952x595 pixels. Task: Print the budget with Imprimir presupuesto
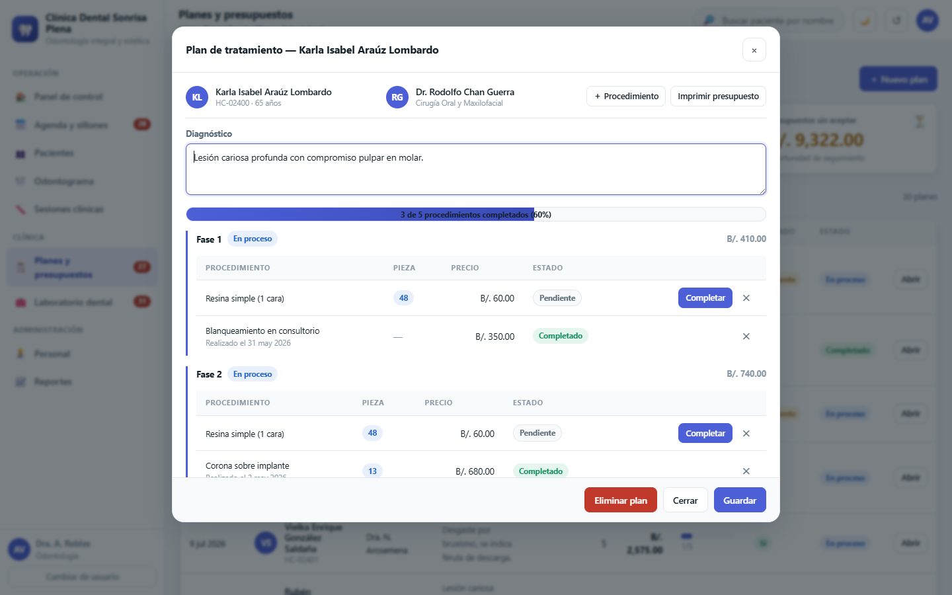(x=718, y=96)
